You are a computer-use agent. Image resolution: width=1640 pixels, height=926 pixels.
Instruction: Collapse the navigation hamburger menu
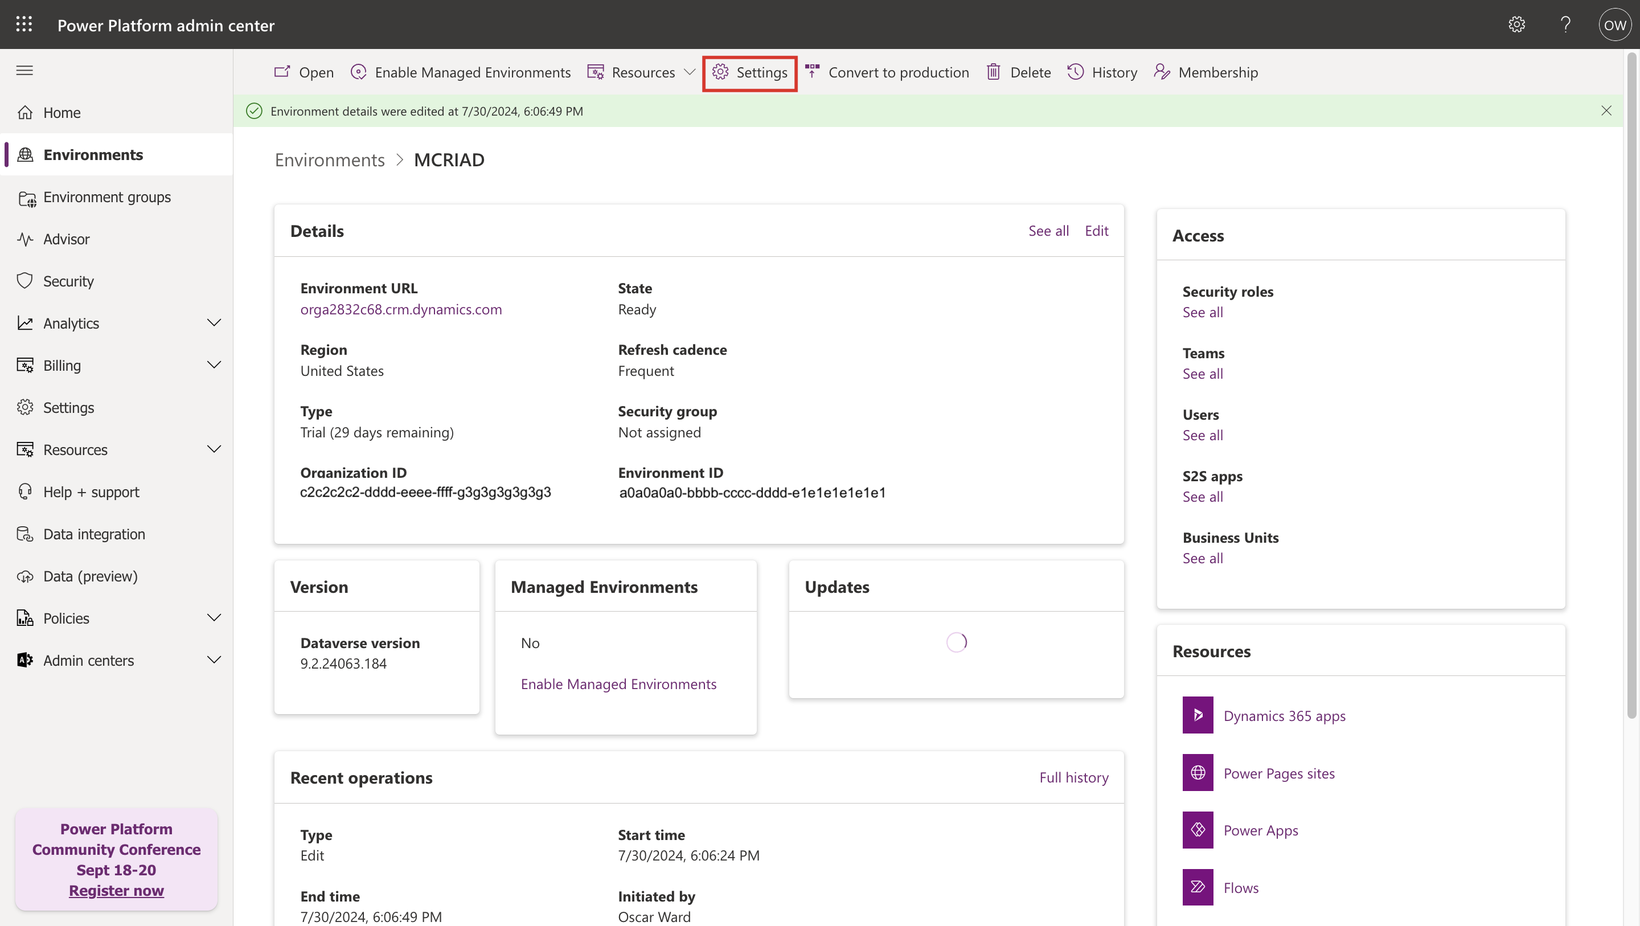point(24,70)
